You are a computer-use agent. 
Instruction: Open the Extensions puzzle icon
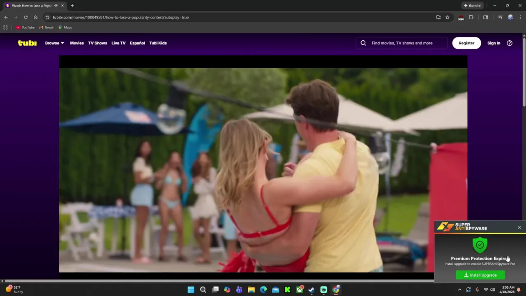471,17
